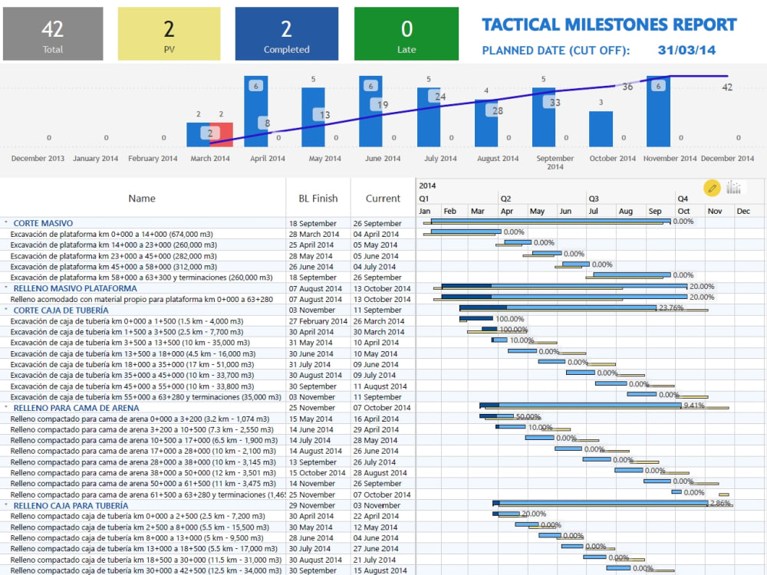Click the blue October 2014 chart bar
Screen dimensions: 767x575
(x=601, y=129)
